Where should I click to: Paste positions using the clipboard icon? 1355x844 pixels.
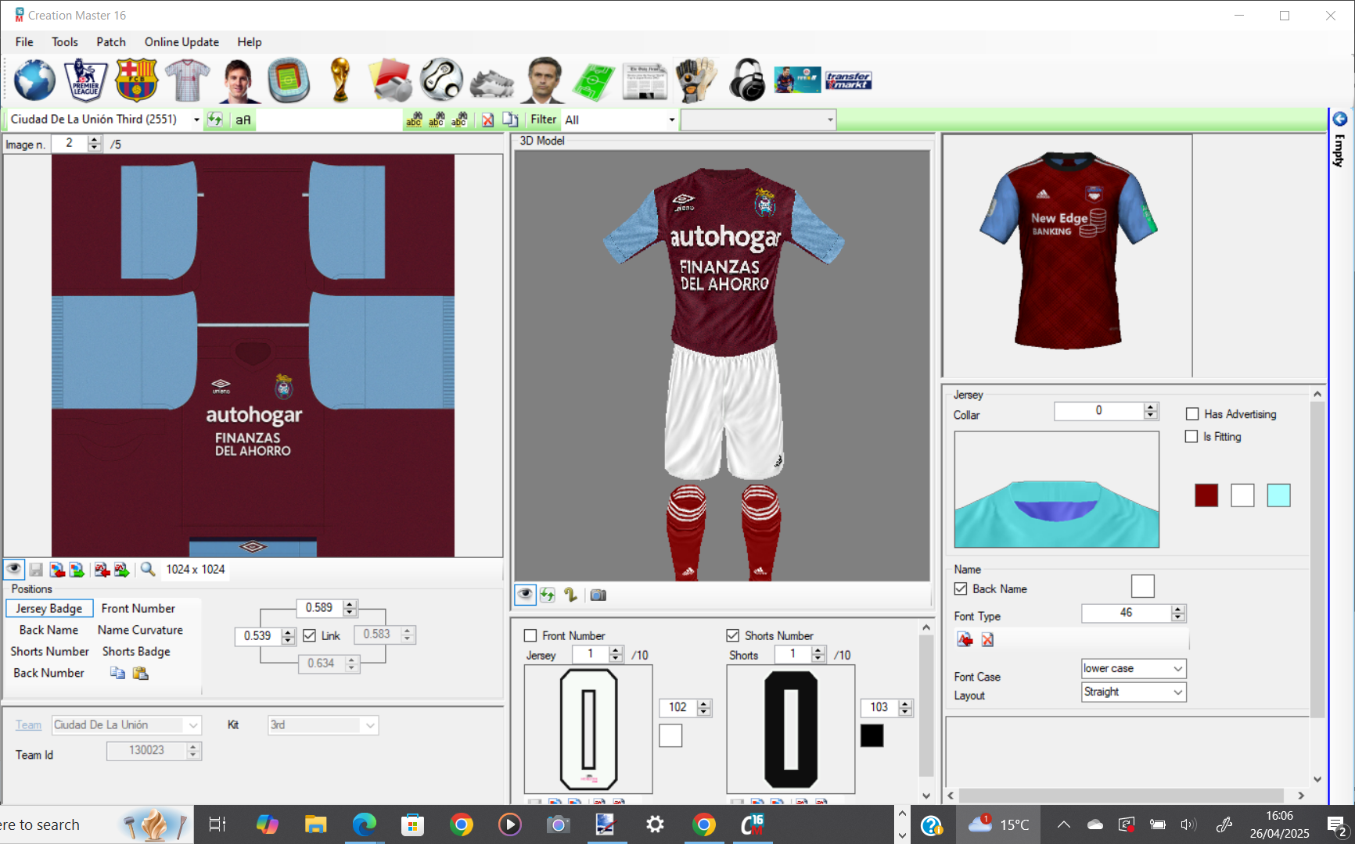coord(140,673)
